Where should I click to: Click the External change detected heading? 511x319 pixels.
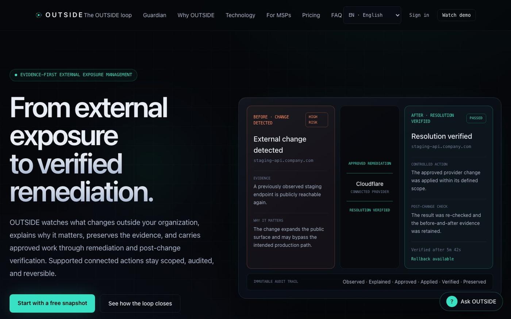(x=280, y=145)
